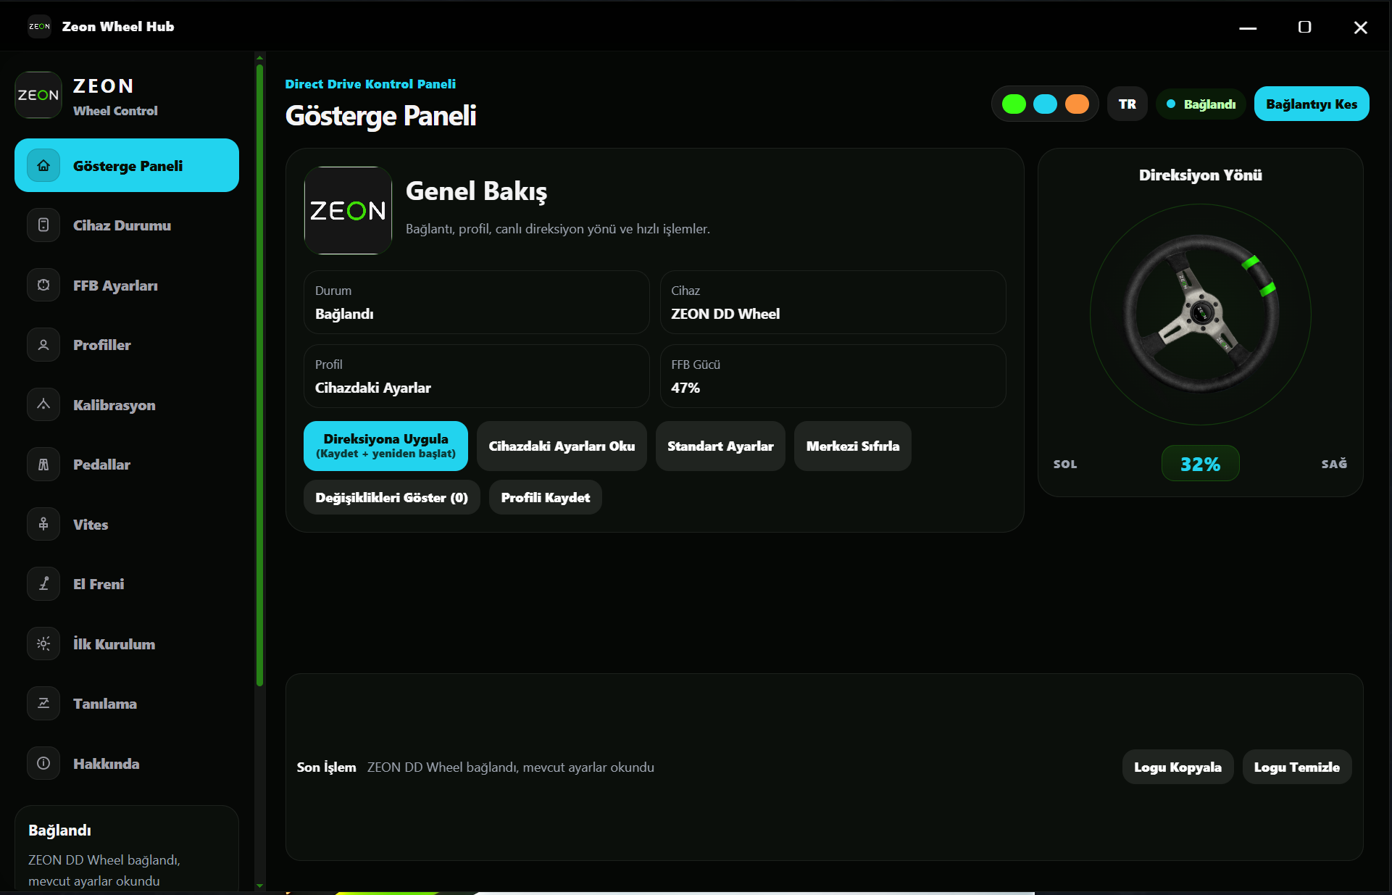This screenshot has width=1392, height=895.
Task: Click the FFB Gücü 47% card
Action: (833, 376)
